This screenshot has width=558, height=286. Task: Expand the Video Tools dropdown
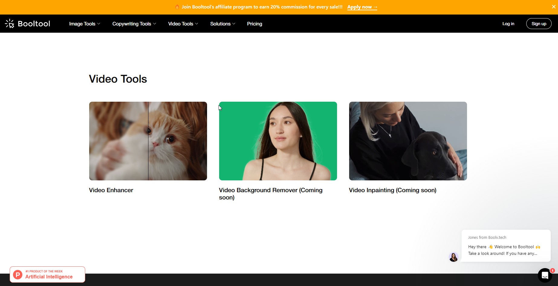click(x=183, y=24)
